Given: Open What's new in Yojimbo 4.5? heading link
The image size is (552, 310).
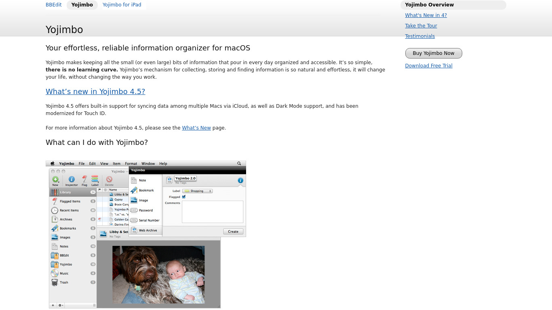Looking at the screenshot, I should click(x=95, y=92).
